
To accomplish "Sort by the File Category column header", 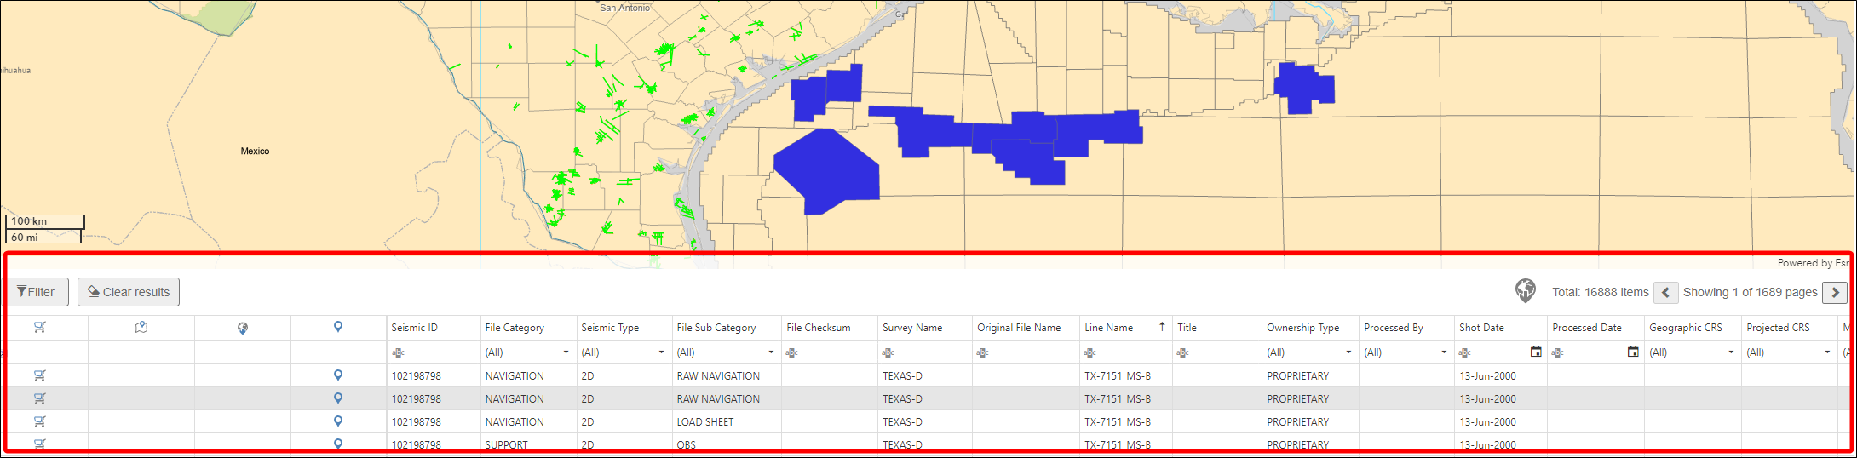I will [x=515, y=328].
